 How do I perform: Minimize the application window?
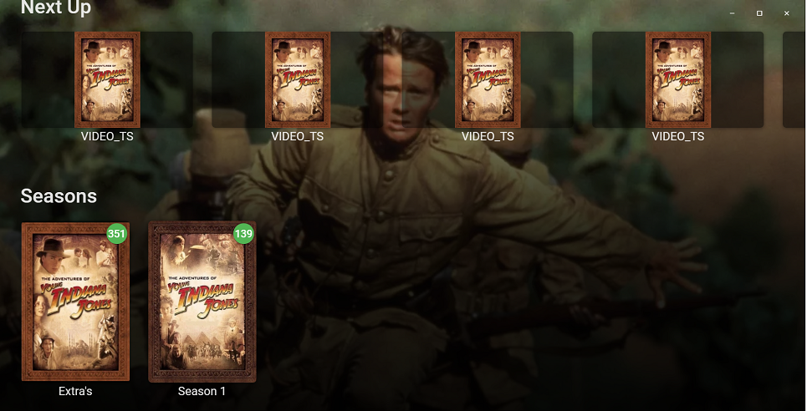[x=732, y=13]
